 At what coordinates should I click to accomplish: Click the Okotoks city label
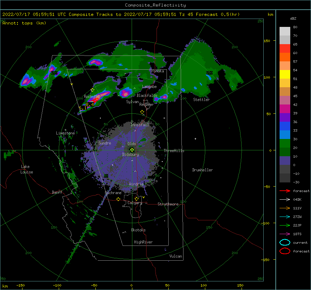pyautogui.click(x=138, y=230)
